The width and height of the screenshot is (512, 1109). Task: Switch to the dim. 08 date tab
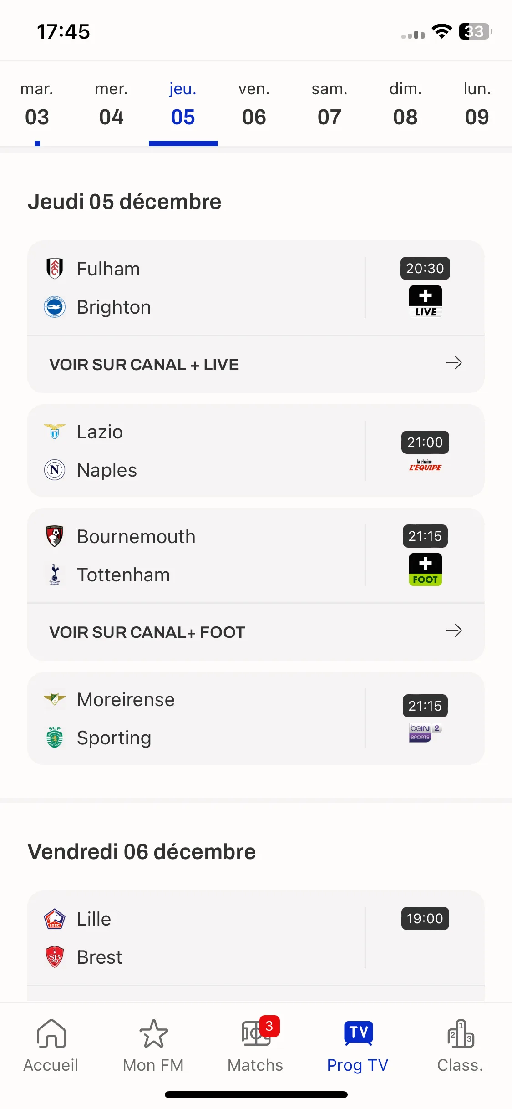pyautogui.click(x=406, y=104)
